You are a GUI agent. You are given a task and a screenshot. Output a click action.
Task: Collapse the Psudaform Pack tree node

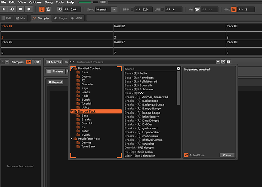72,139
